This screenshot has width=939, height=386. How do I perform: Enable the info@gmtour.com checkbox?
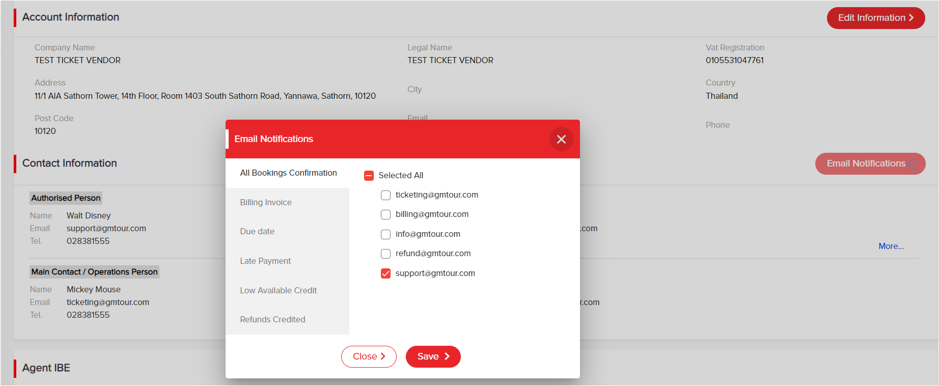coord(385,234)
